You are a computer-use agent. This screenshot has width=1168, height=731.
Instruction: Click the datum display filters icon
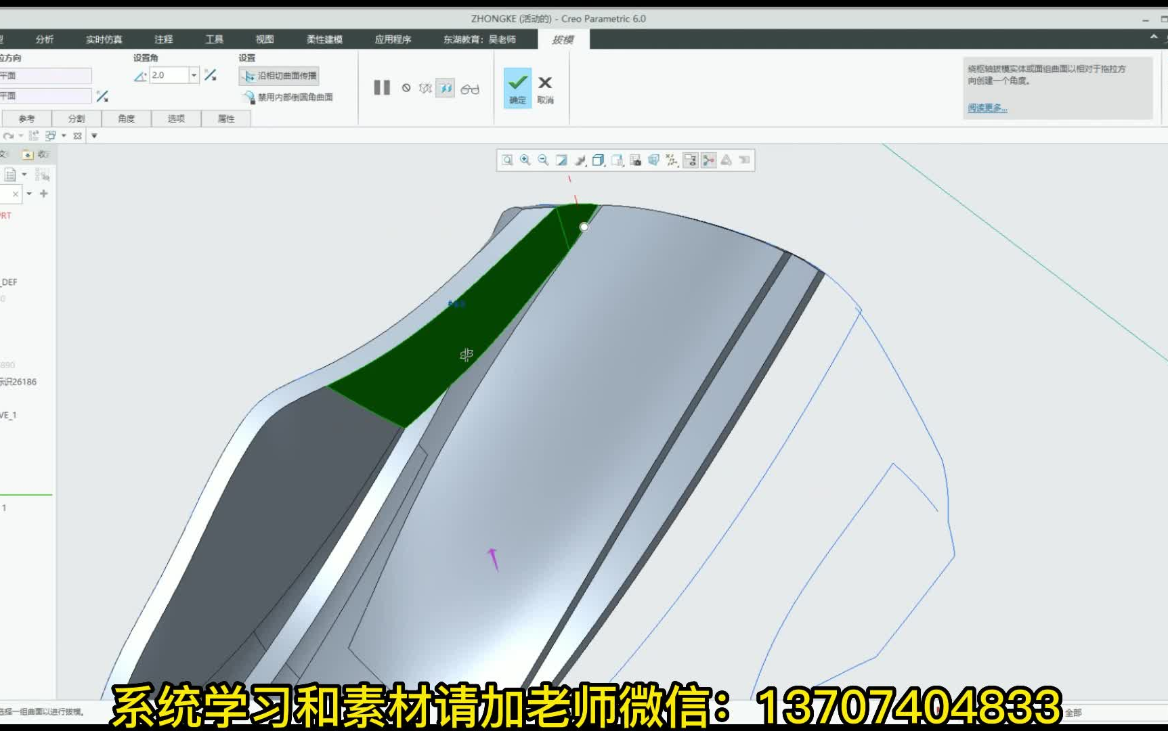[670, 160]
